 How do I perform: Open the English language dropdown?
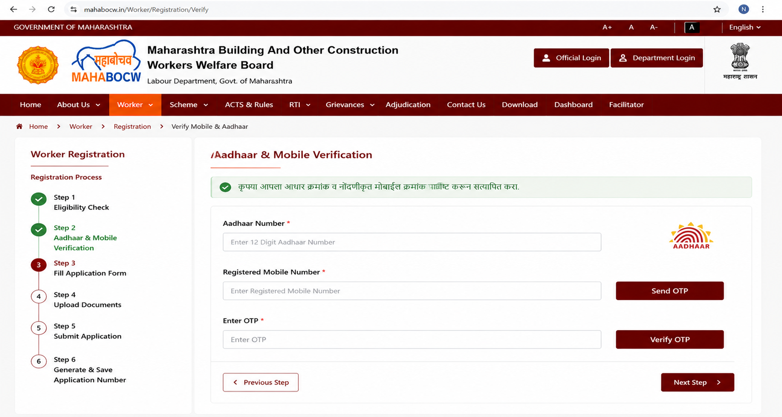coord(745,27)
